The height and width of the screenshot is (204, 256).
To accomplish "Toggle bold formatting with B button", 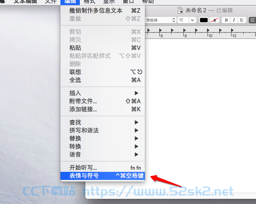I will 226,20.
